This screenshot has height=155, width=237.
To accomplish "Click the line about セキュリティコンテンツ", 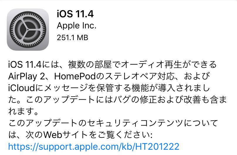I will (x=113, y=123).
